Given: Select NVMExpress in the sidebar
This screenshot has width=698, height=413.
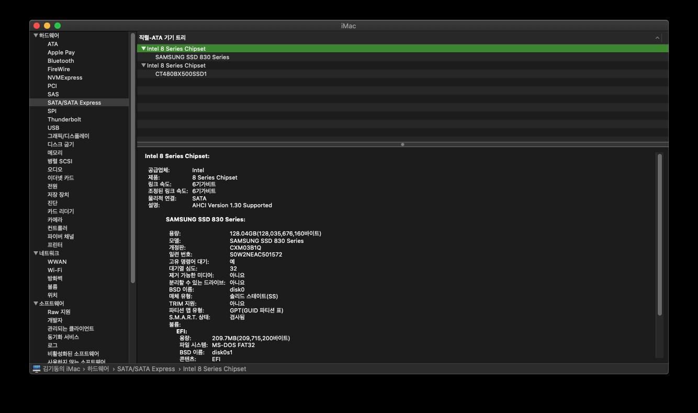Looking at the screenshot, I should (x=65, y=77).
